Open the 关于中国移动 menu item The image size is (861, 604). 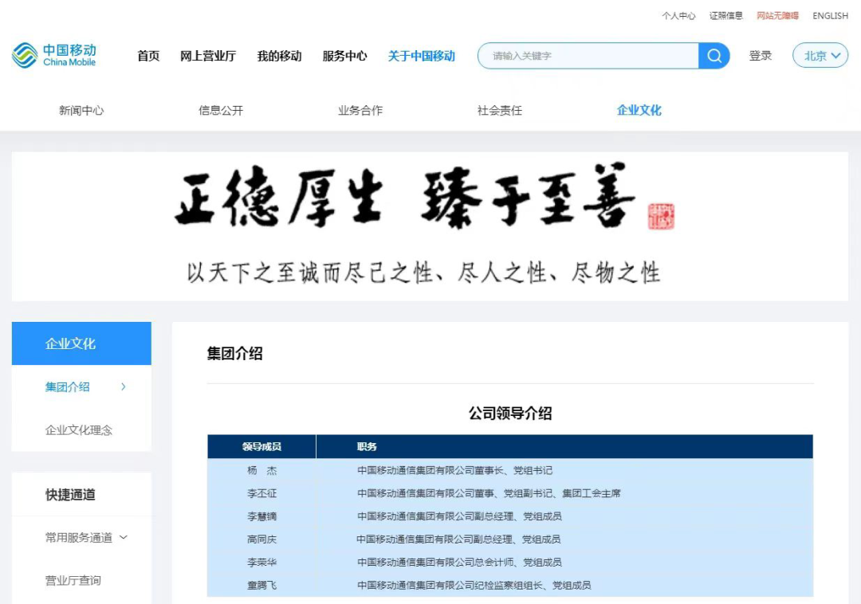(x=421, y=56)
